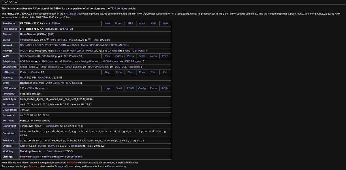Click the Countries row label

9,133
